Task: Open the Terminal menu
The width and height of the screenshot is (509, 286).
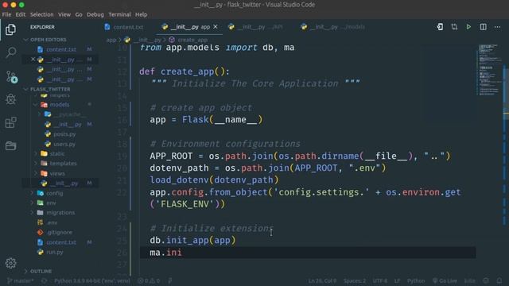Action: tap(119, 14)
